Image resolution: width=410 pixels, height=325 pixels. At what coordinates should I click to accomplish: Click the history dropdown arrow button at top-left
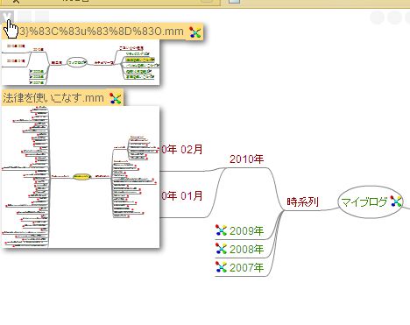7,17
